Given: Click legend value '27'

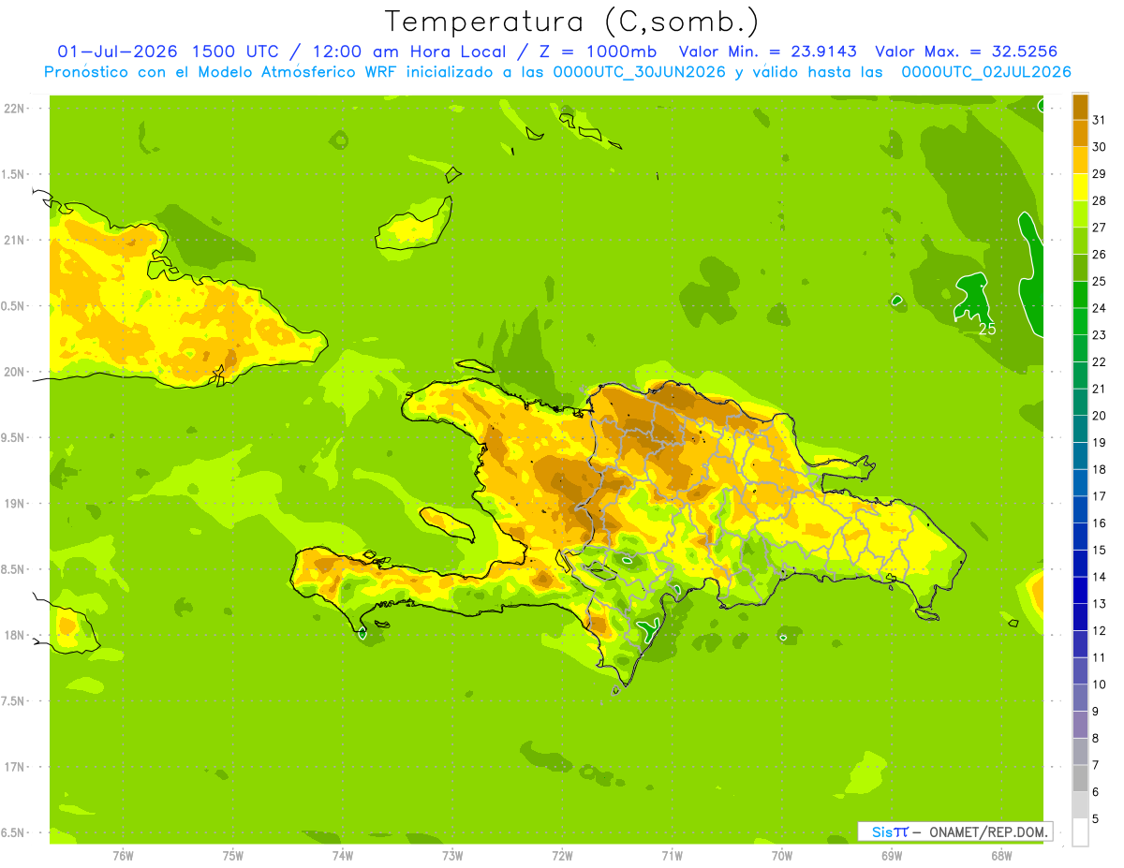Looking at the screenshot, I should click(x=1099, y=228).
